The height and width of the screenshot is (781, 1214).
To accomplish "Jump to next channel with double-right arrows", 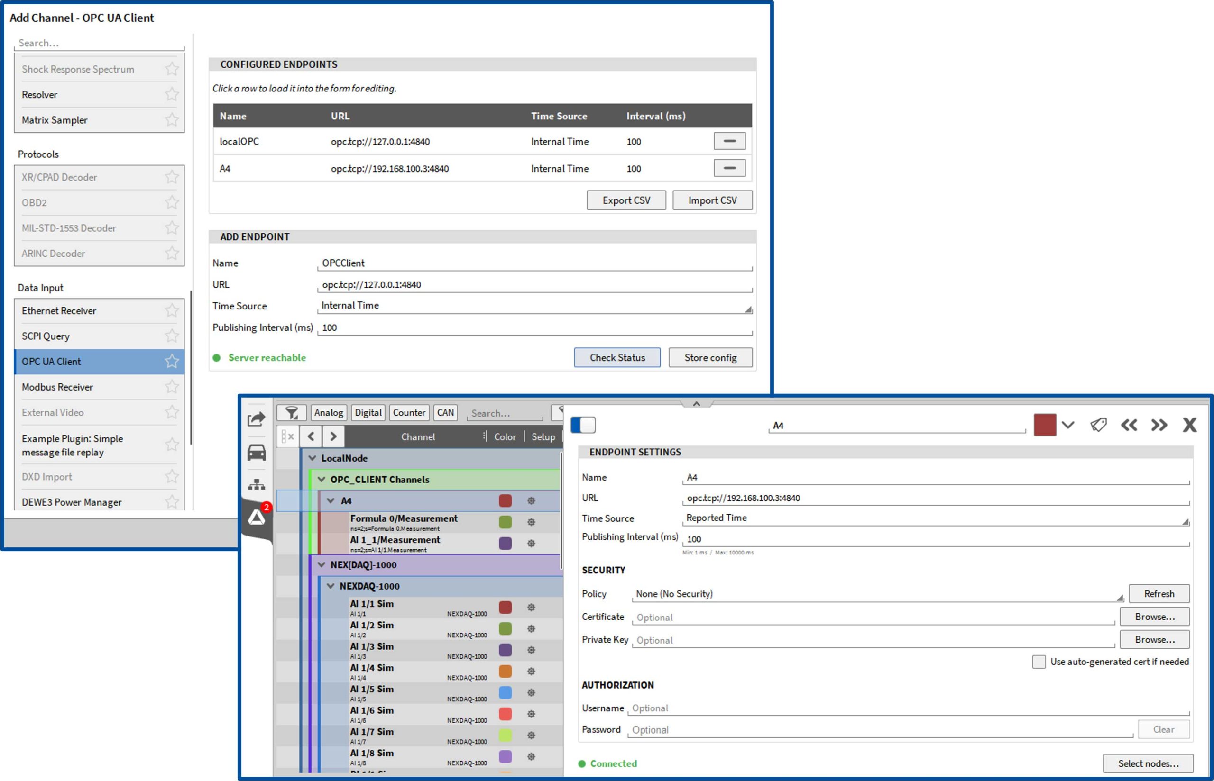I will (1159, 425).
